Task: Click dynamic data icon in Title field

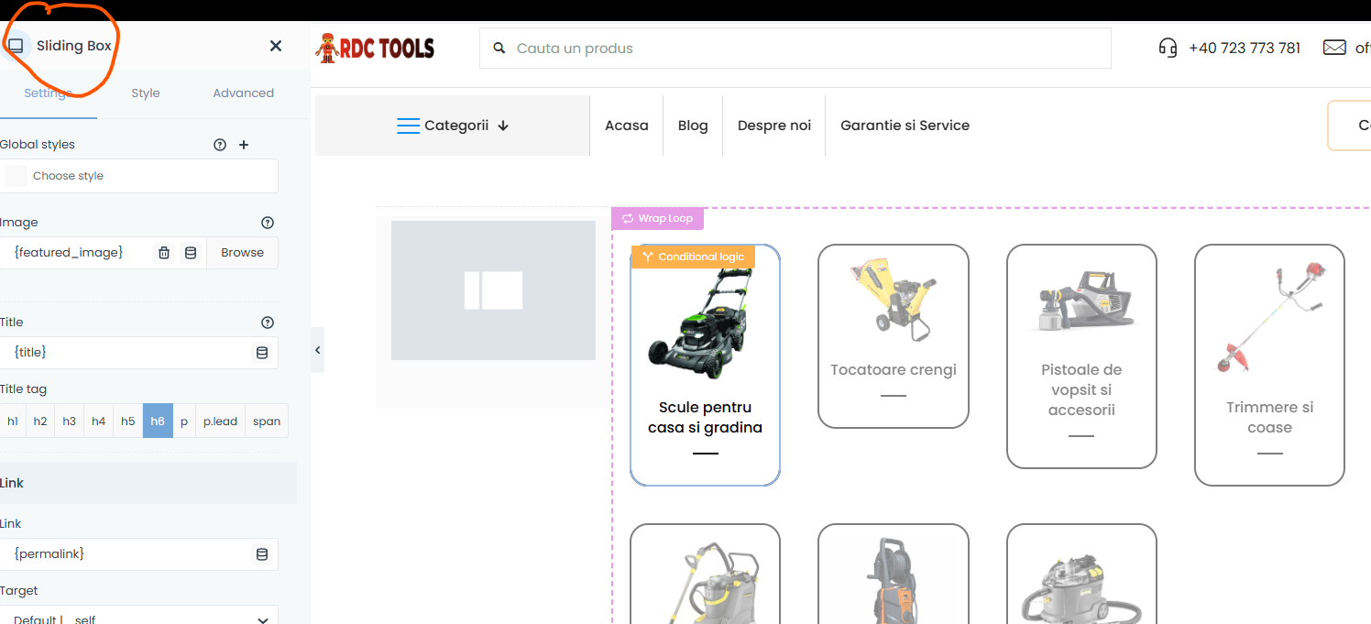Action: pos(262,353)
